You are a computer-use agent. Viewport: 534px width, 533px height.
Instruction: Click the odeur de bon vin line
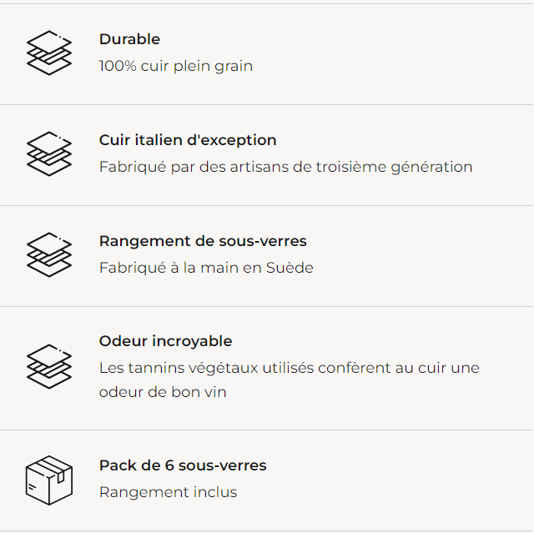tap(163, 392)
